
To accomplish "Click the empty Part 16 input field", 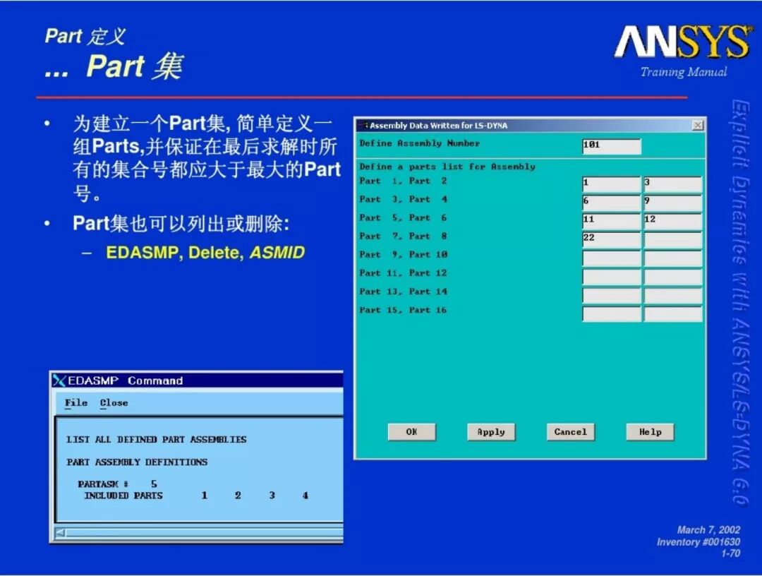I will pos(673,313).
